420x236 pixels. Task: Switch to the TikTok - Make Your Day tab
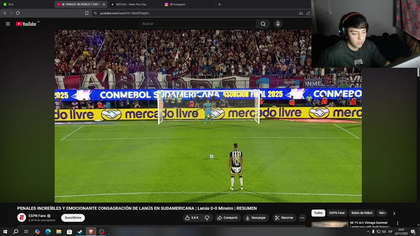[x=134, y=4]
